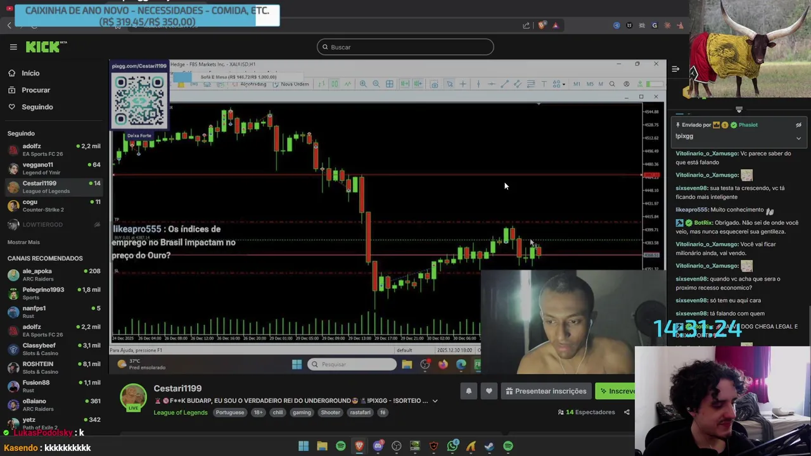Select Cestari1199 in followed list
Screen dimensions: 811x456
click(x=54, y=187)
